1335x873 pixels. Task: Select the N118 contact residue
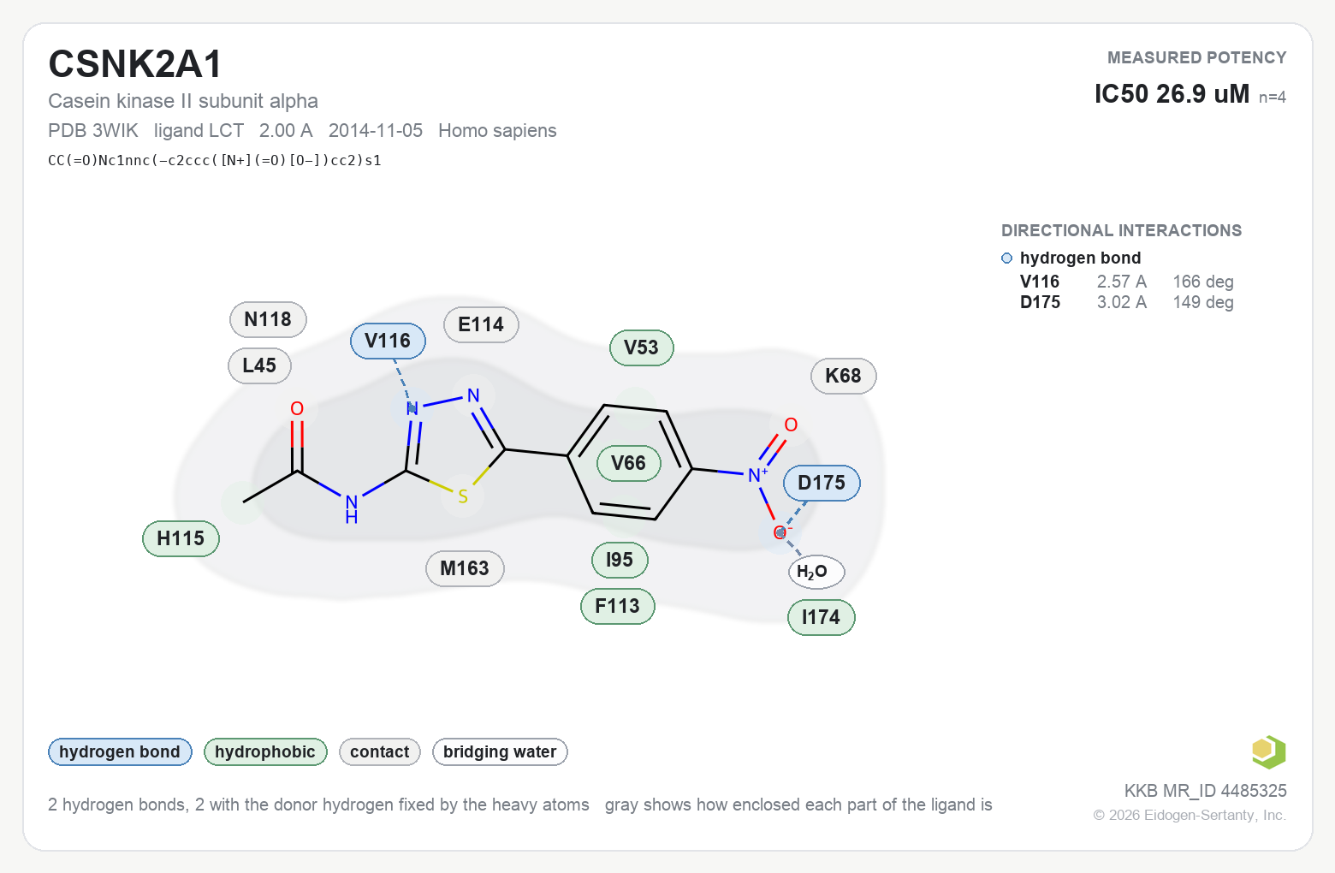(268, 319)
